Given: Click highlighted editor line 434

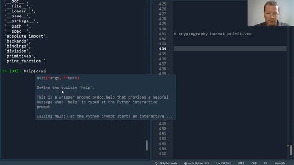Looking at the screenshot, I should (x=230, y=49).
